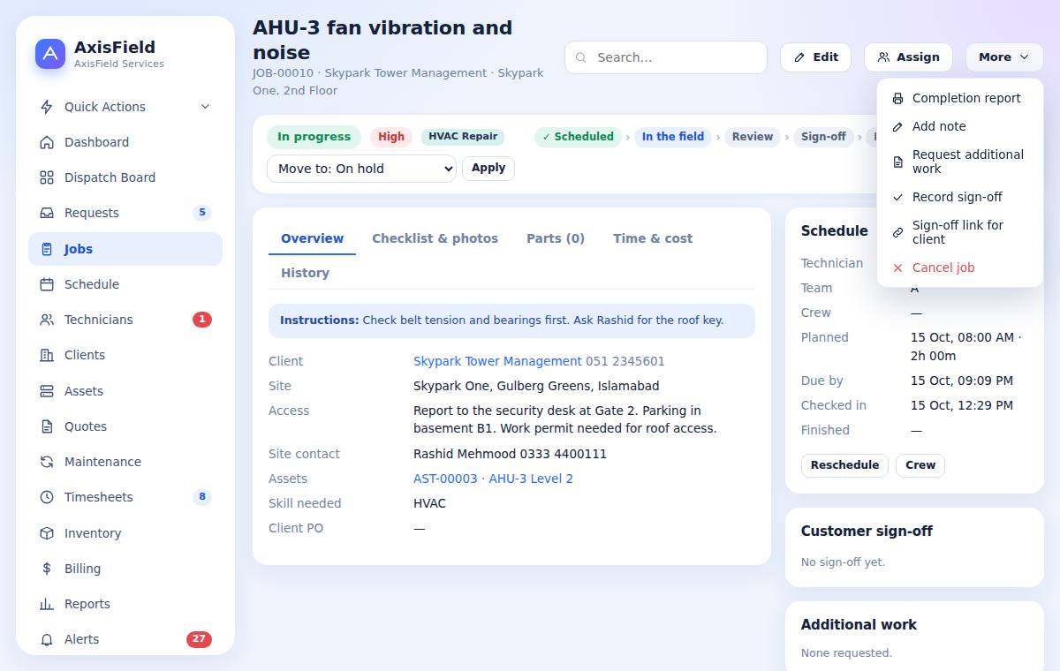Image resolution: width=1060 pixels, height=671 pixels.
Task: Click the Schedule calendar icon in sidebar
Action: pyautogui.click(x=47, y=284)
